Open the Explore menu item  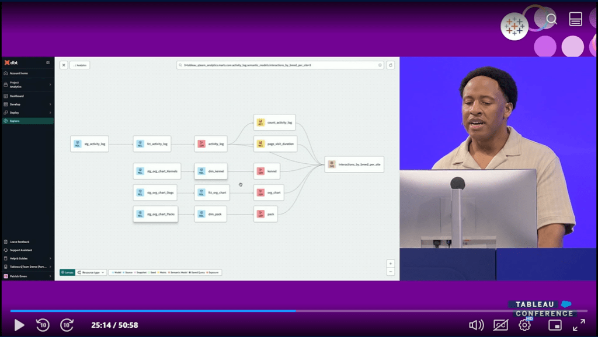[23, 121]
